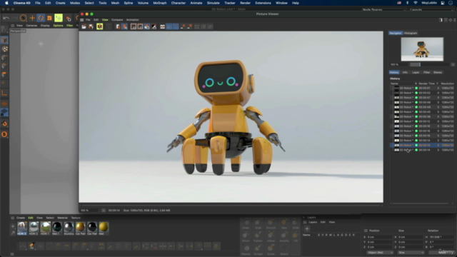Click the orange magnet icon in left palette
This screenshot has width=457, height=257.
pos(4,124)
